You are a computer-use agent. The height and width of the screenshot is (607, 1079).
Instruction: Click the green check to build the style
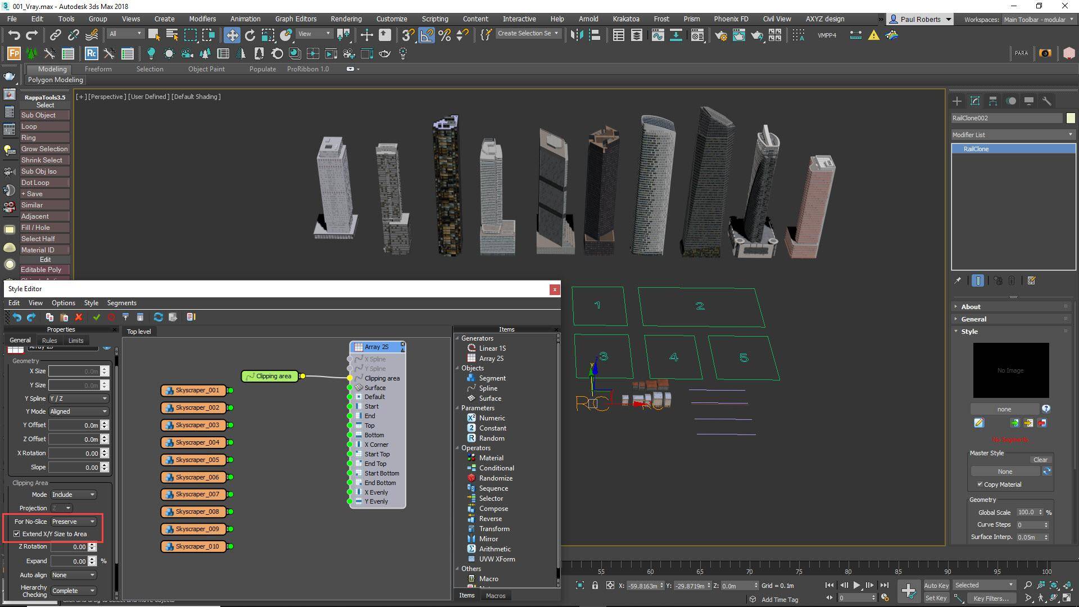(96, 317)
